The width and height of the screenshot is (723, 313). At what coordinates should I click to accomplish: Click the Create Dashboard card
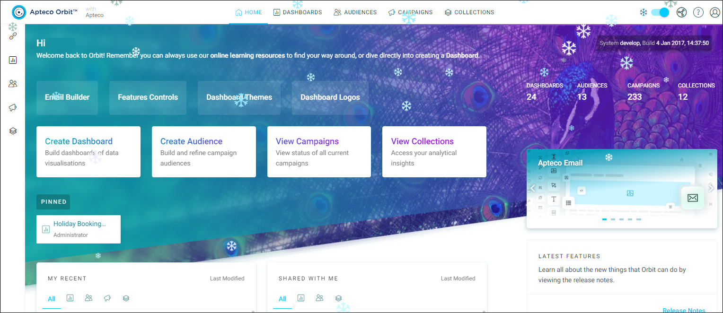click(x=88, y=152)
